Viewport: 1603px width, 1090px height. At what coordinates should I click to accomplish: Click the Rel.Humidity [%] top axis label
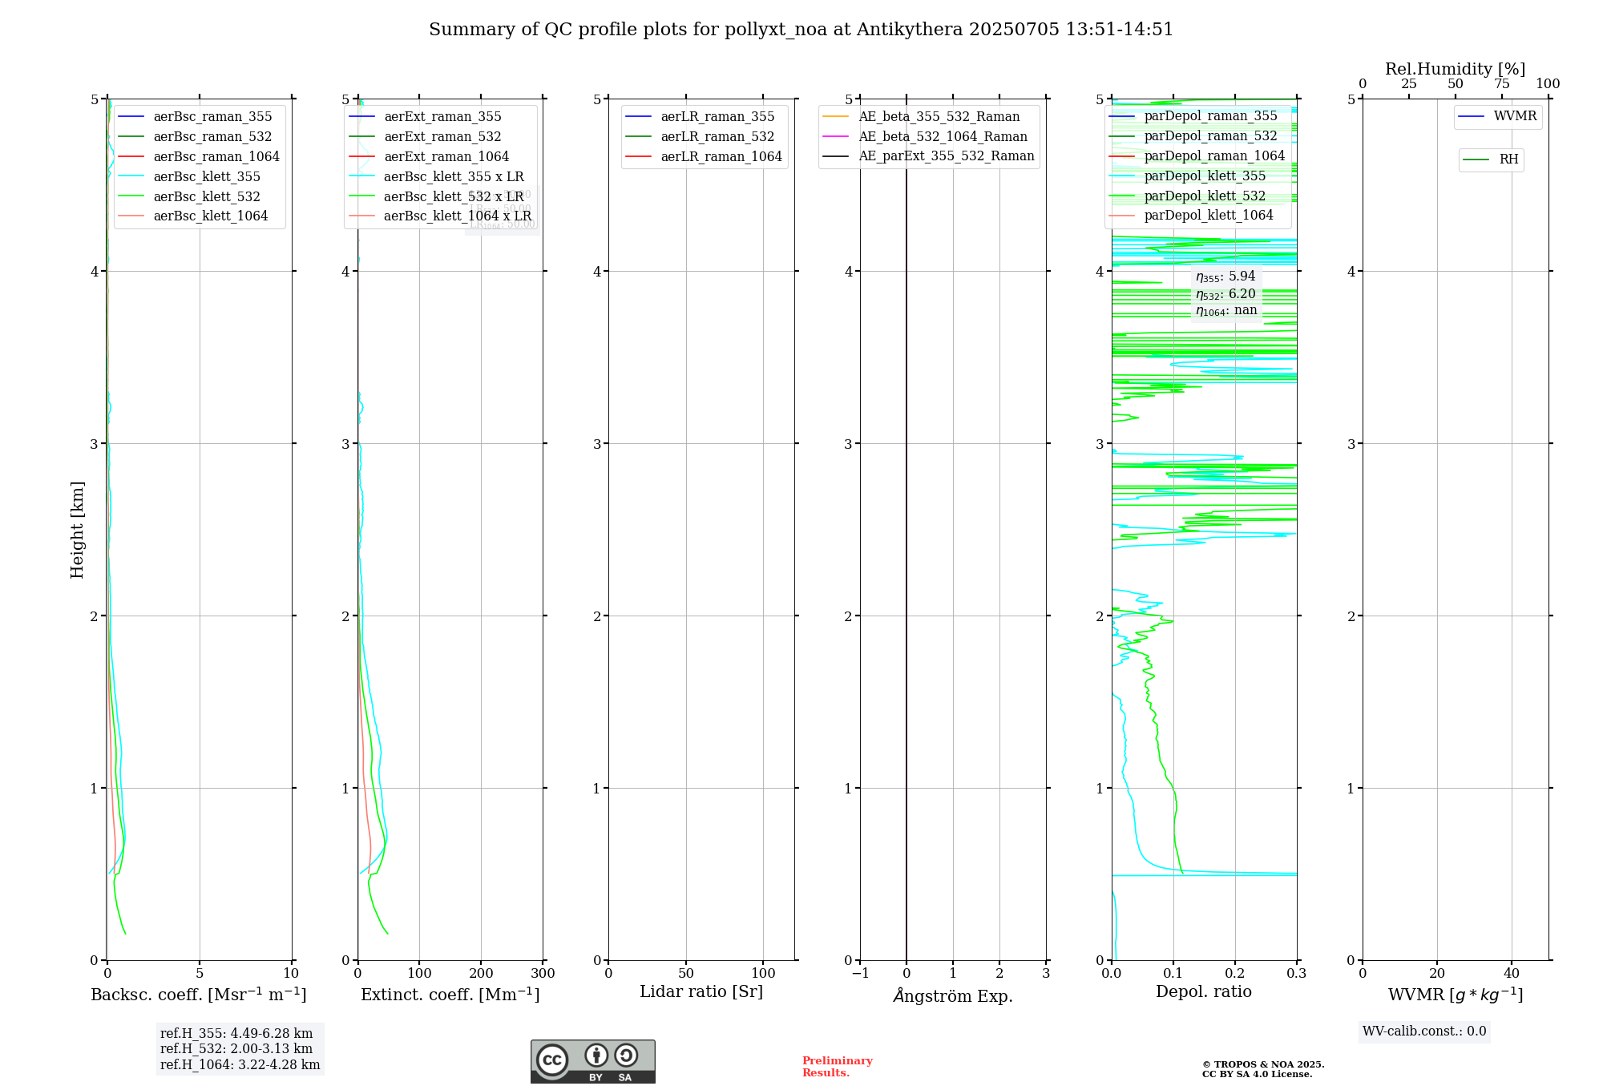point(1455,69)
